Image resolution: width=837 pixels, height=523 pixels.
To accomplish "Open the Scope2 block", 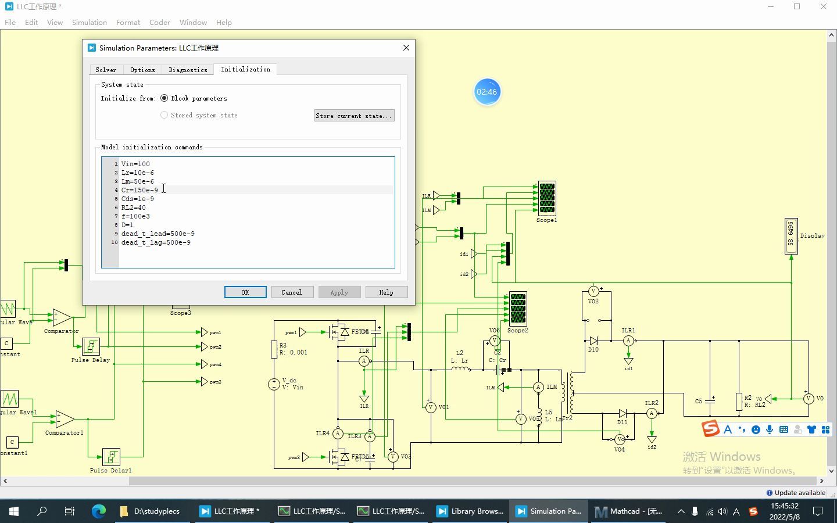I will pos(518,309).
